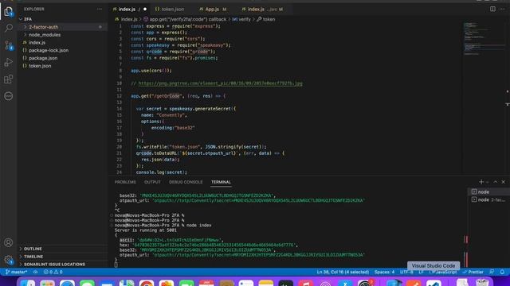Select the first index.js editor tab

tap(127, 9)
